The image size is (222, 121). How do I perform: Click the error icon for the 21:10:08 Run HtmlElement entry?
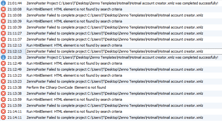pos(3,9)
